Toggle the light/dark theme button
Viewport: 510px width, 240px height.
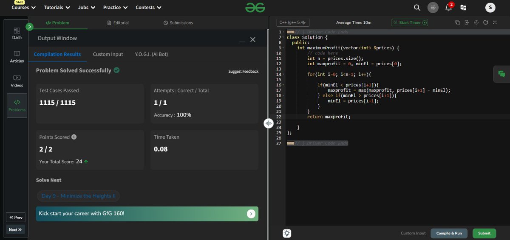[x=433, y=7]
